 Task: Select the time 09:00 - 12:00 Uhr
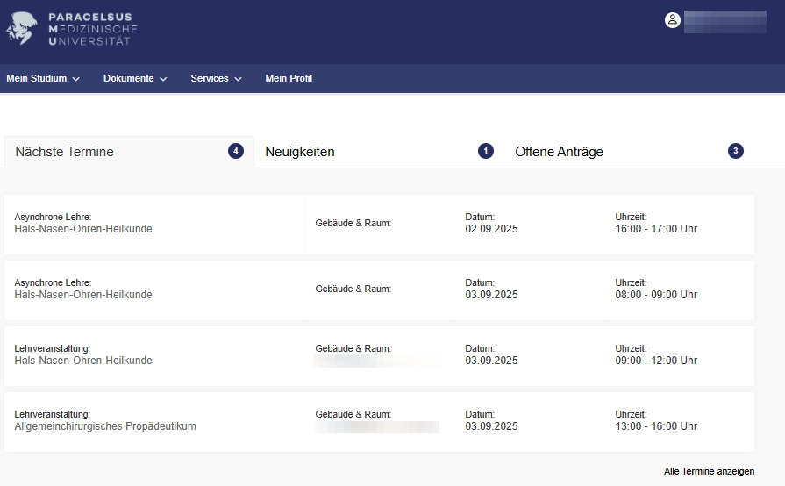click(x=656, y=361)
